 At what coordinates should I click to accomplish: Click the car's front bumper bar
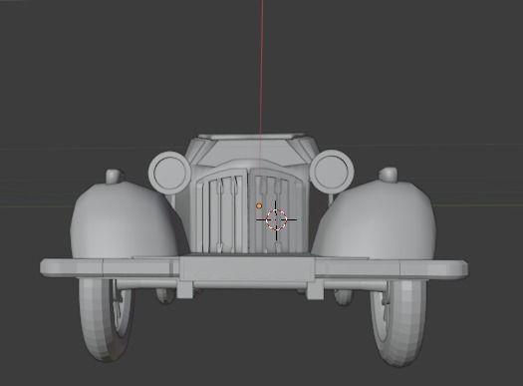pos(253,268)
